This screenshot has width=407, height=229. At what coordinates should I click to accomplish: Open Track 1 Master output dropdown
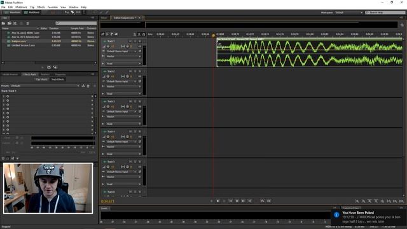click(x=123, y=57)
